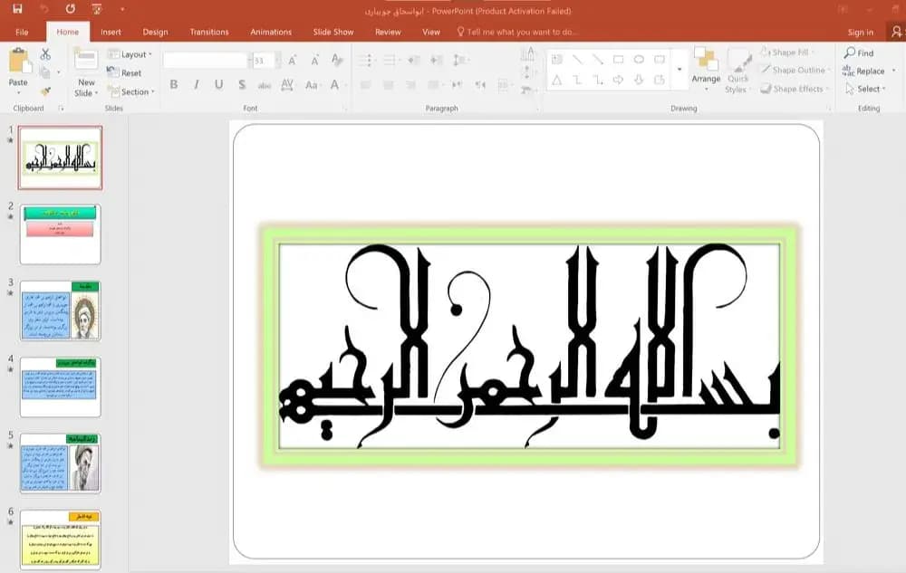
Task: Insert a new slide with New Slide icon
Action: [85, 60]
